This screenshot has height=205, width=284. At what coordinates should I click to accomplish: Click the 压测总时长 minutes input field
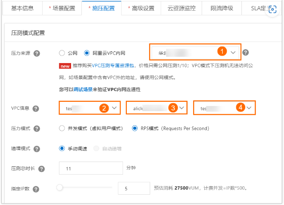[91, 168]
